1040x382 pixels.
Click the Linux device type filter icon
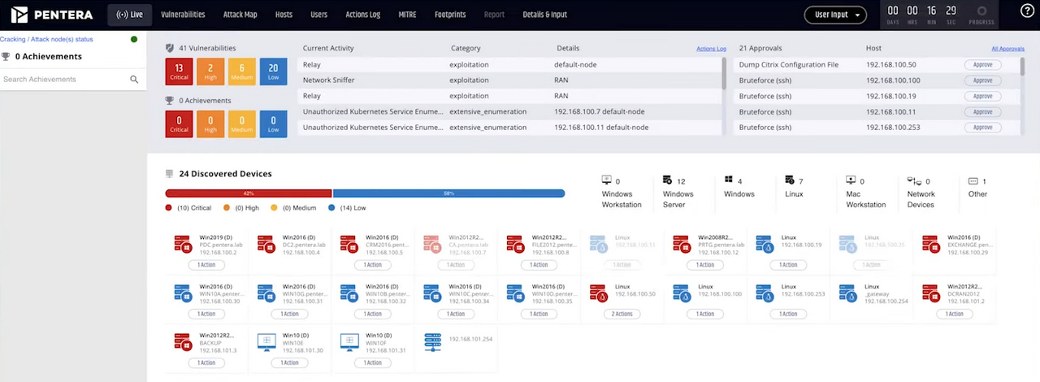789,180
